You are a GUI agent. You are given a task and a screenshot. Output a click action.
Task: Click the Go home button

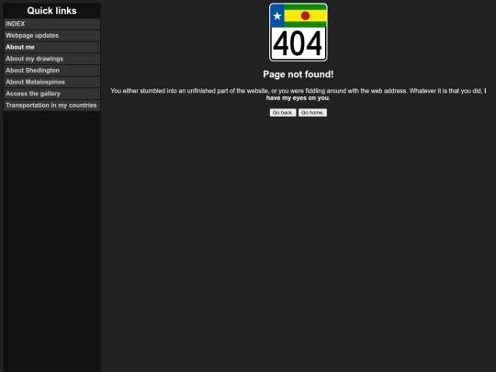(312, 113)
